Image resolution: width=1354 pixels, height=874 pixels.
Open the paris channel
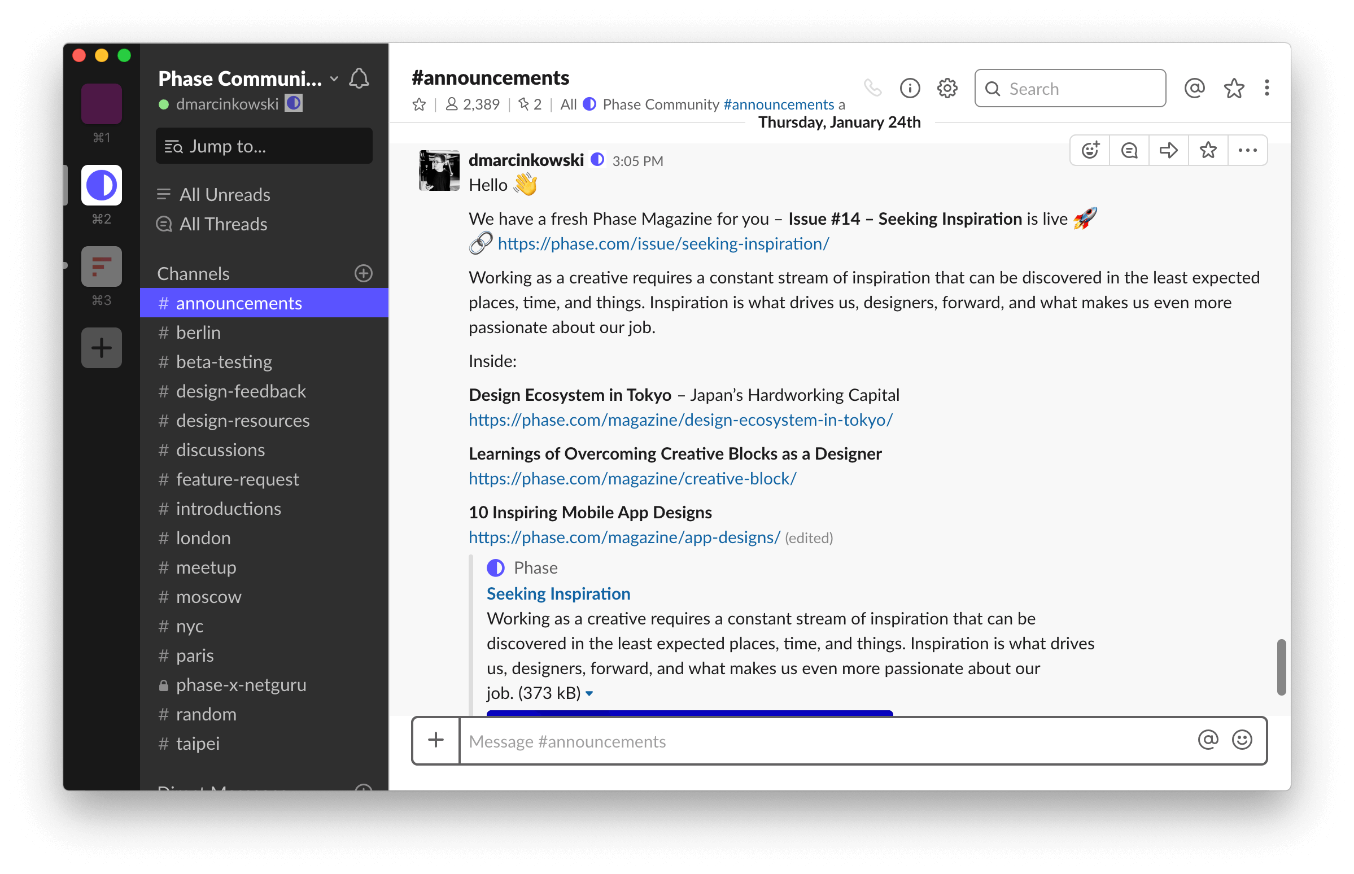pos(264,655)
